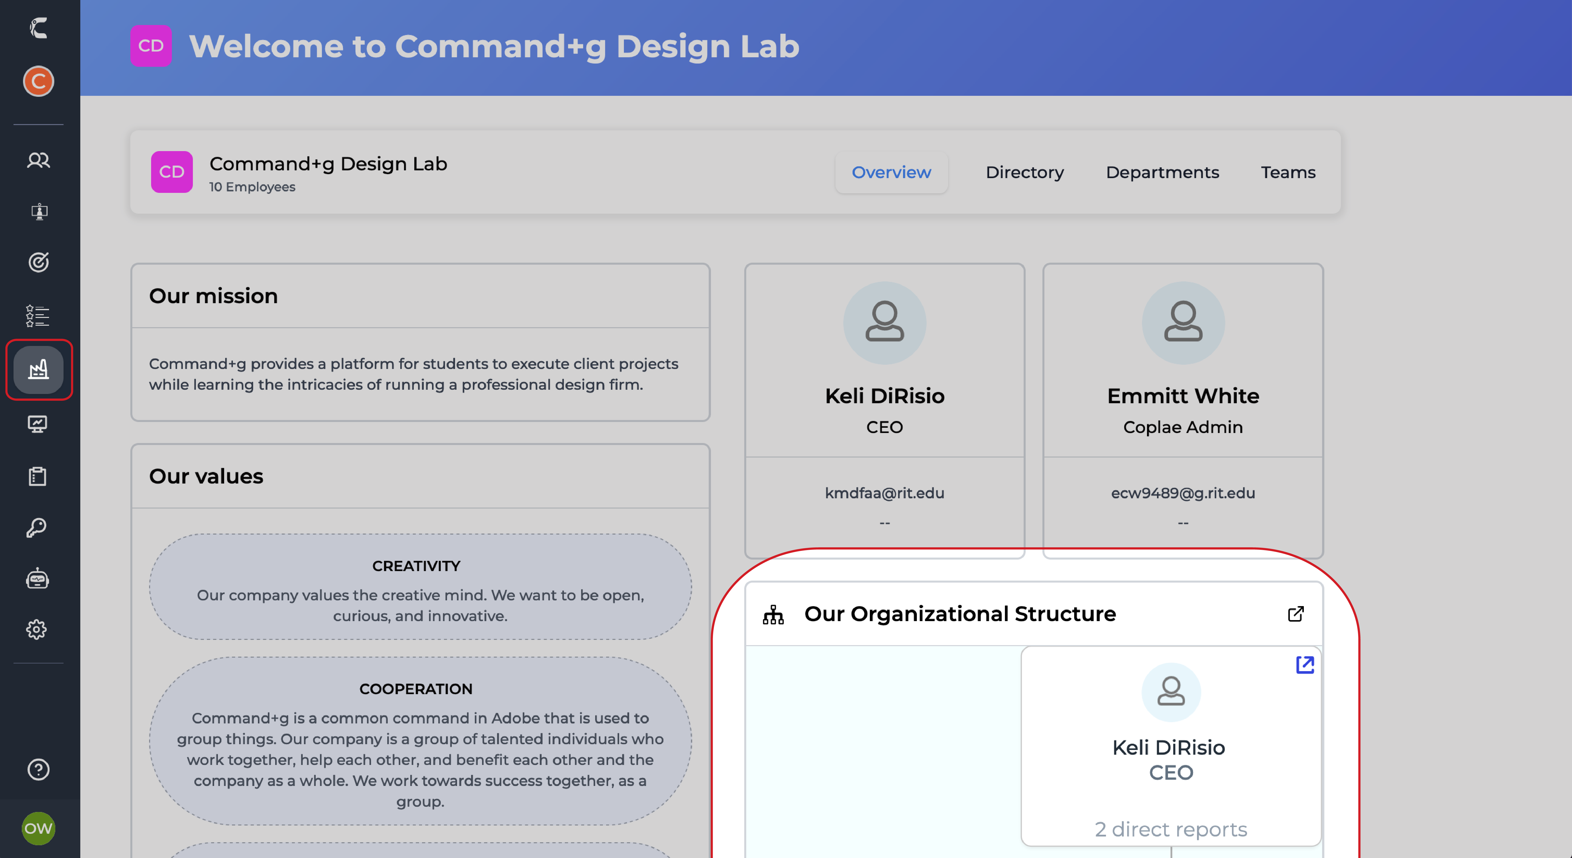Viewport: 1572px width, 858px height.
Task: Open Keli DiRisio's org chart node link
Action: (1305, 665)
